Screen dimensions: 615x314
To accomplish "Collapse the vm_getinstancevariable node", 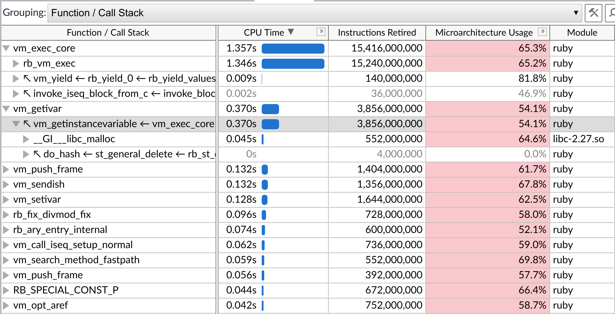I will (x=16, y=124).
